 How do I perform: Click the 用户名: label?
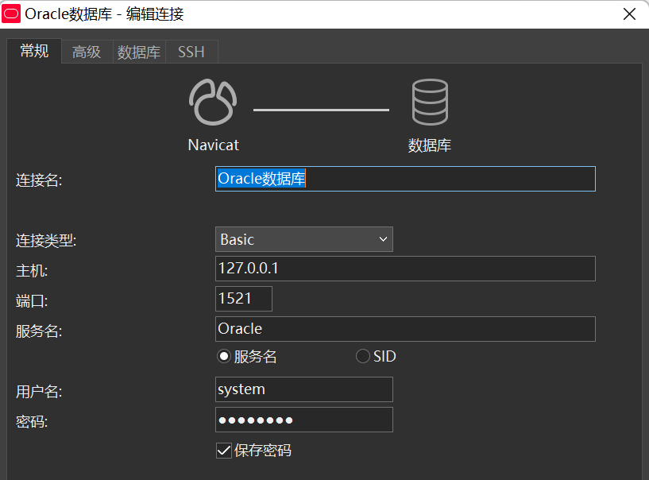(x=39, y=391)
